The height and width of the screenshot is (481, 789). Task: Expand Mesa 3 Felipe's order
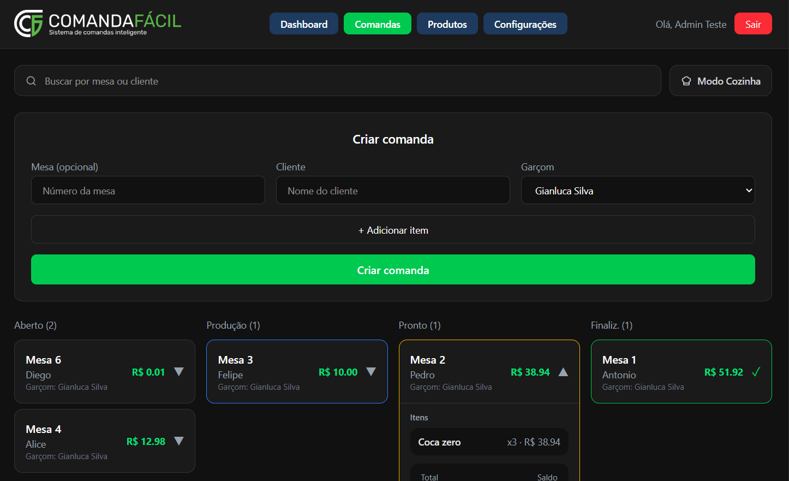(371, 372)
